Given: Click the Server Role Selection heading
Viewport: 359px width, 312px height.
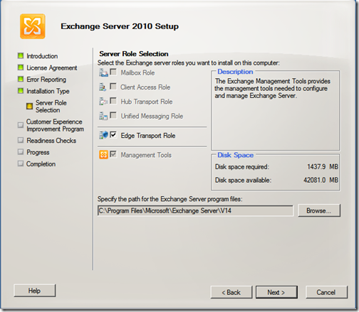Looking at the screenshot, I should (x=134, y=54).
